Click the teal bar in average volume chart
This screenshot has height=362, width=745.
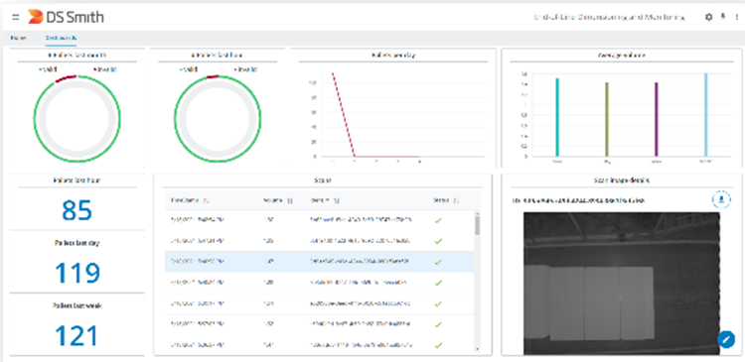pos(557,117)
